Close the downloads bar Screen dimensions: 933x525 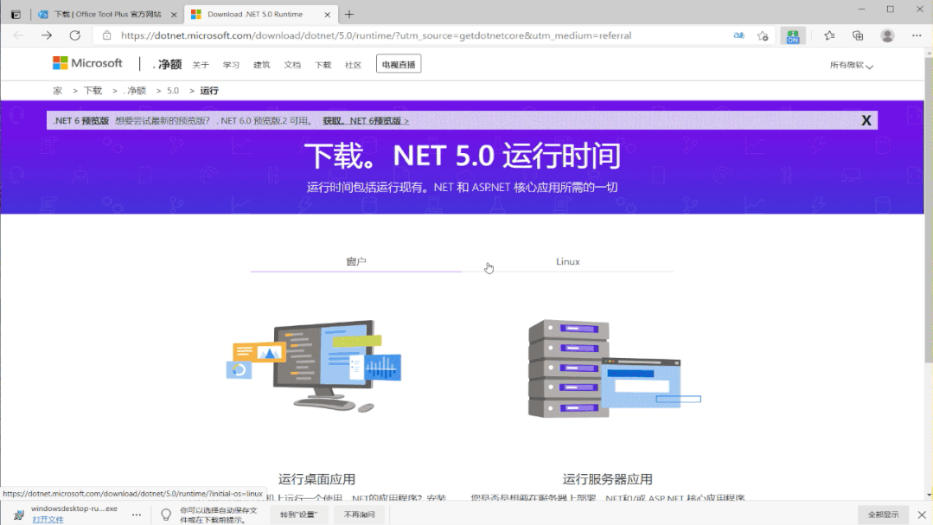tap(922, 515)
